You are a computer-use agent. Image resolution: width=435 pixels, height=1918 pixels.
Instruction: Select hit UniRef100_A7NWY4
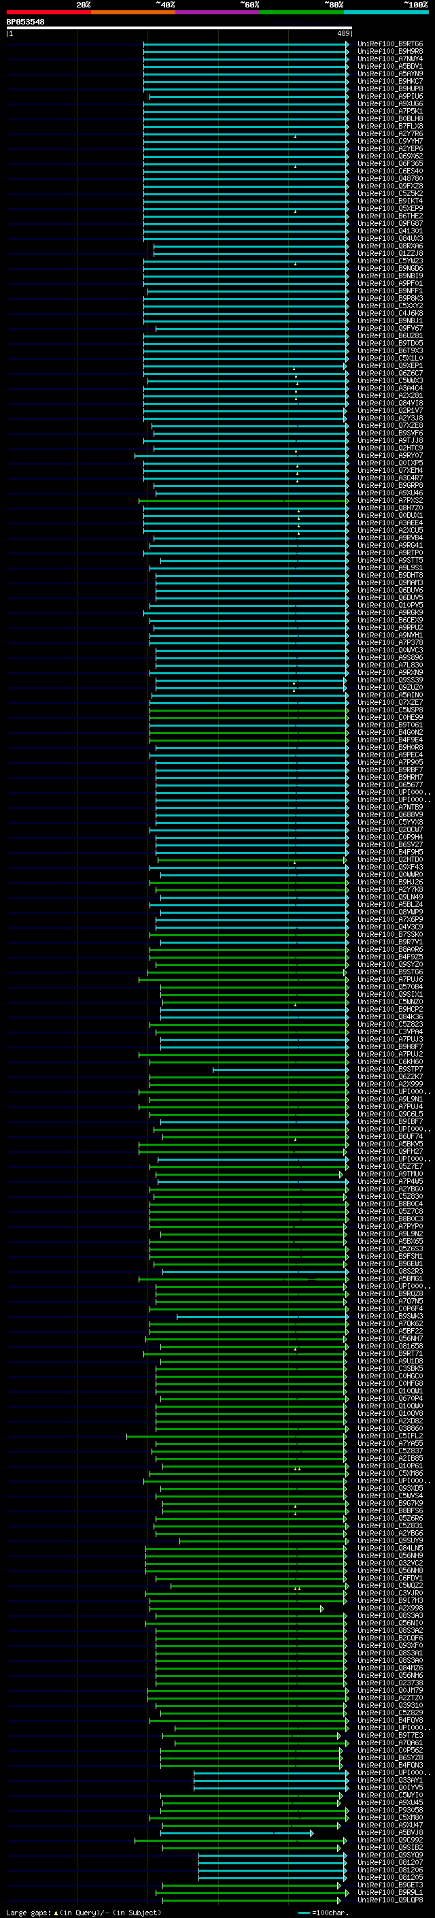(x=390, y=59)
